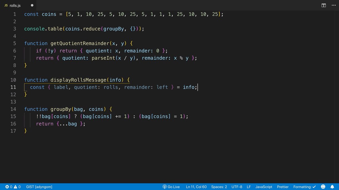
Task: Toggle Formatting checkmark status item
Action: coord(305,187)
